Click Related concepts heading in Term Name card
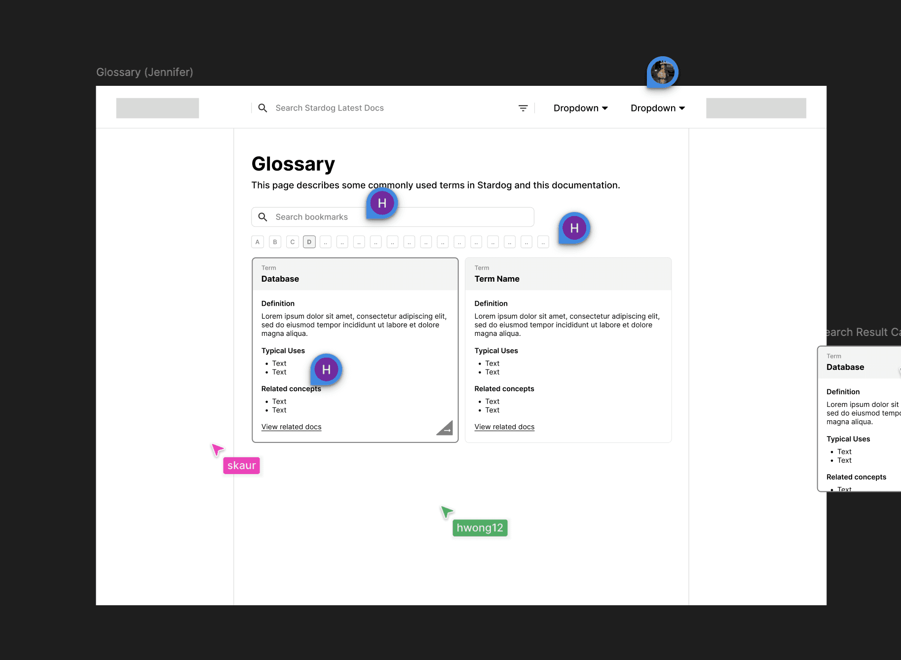901x660 pixels. click(x=504, y=389)
